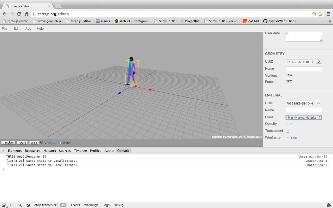Image resolution: width=333 pixels, height=208 pixels.
Task: Click the User data text area
Action: coord(304,37)
